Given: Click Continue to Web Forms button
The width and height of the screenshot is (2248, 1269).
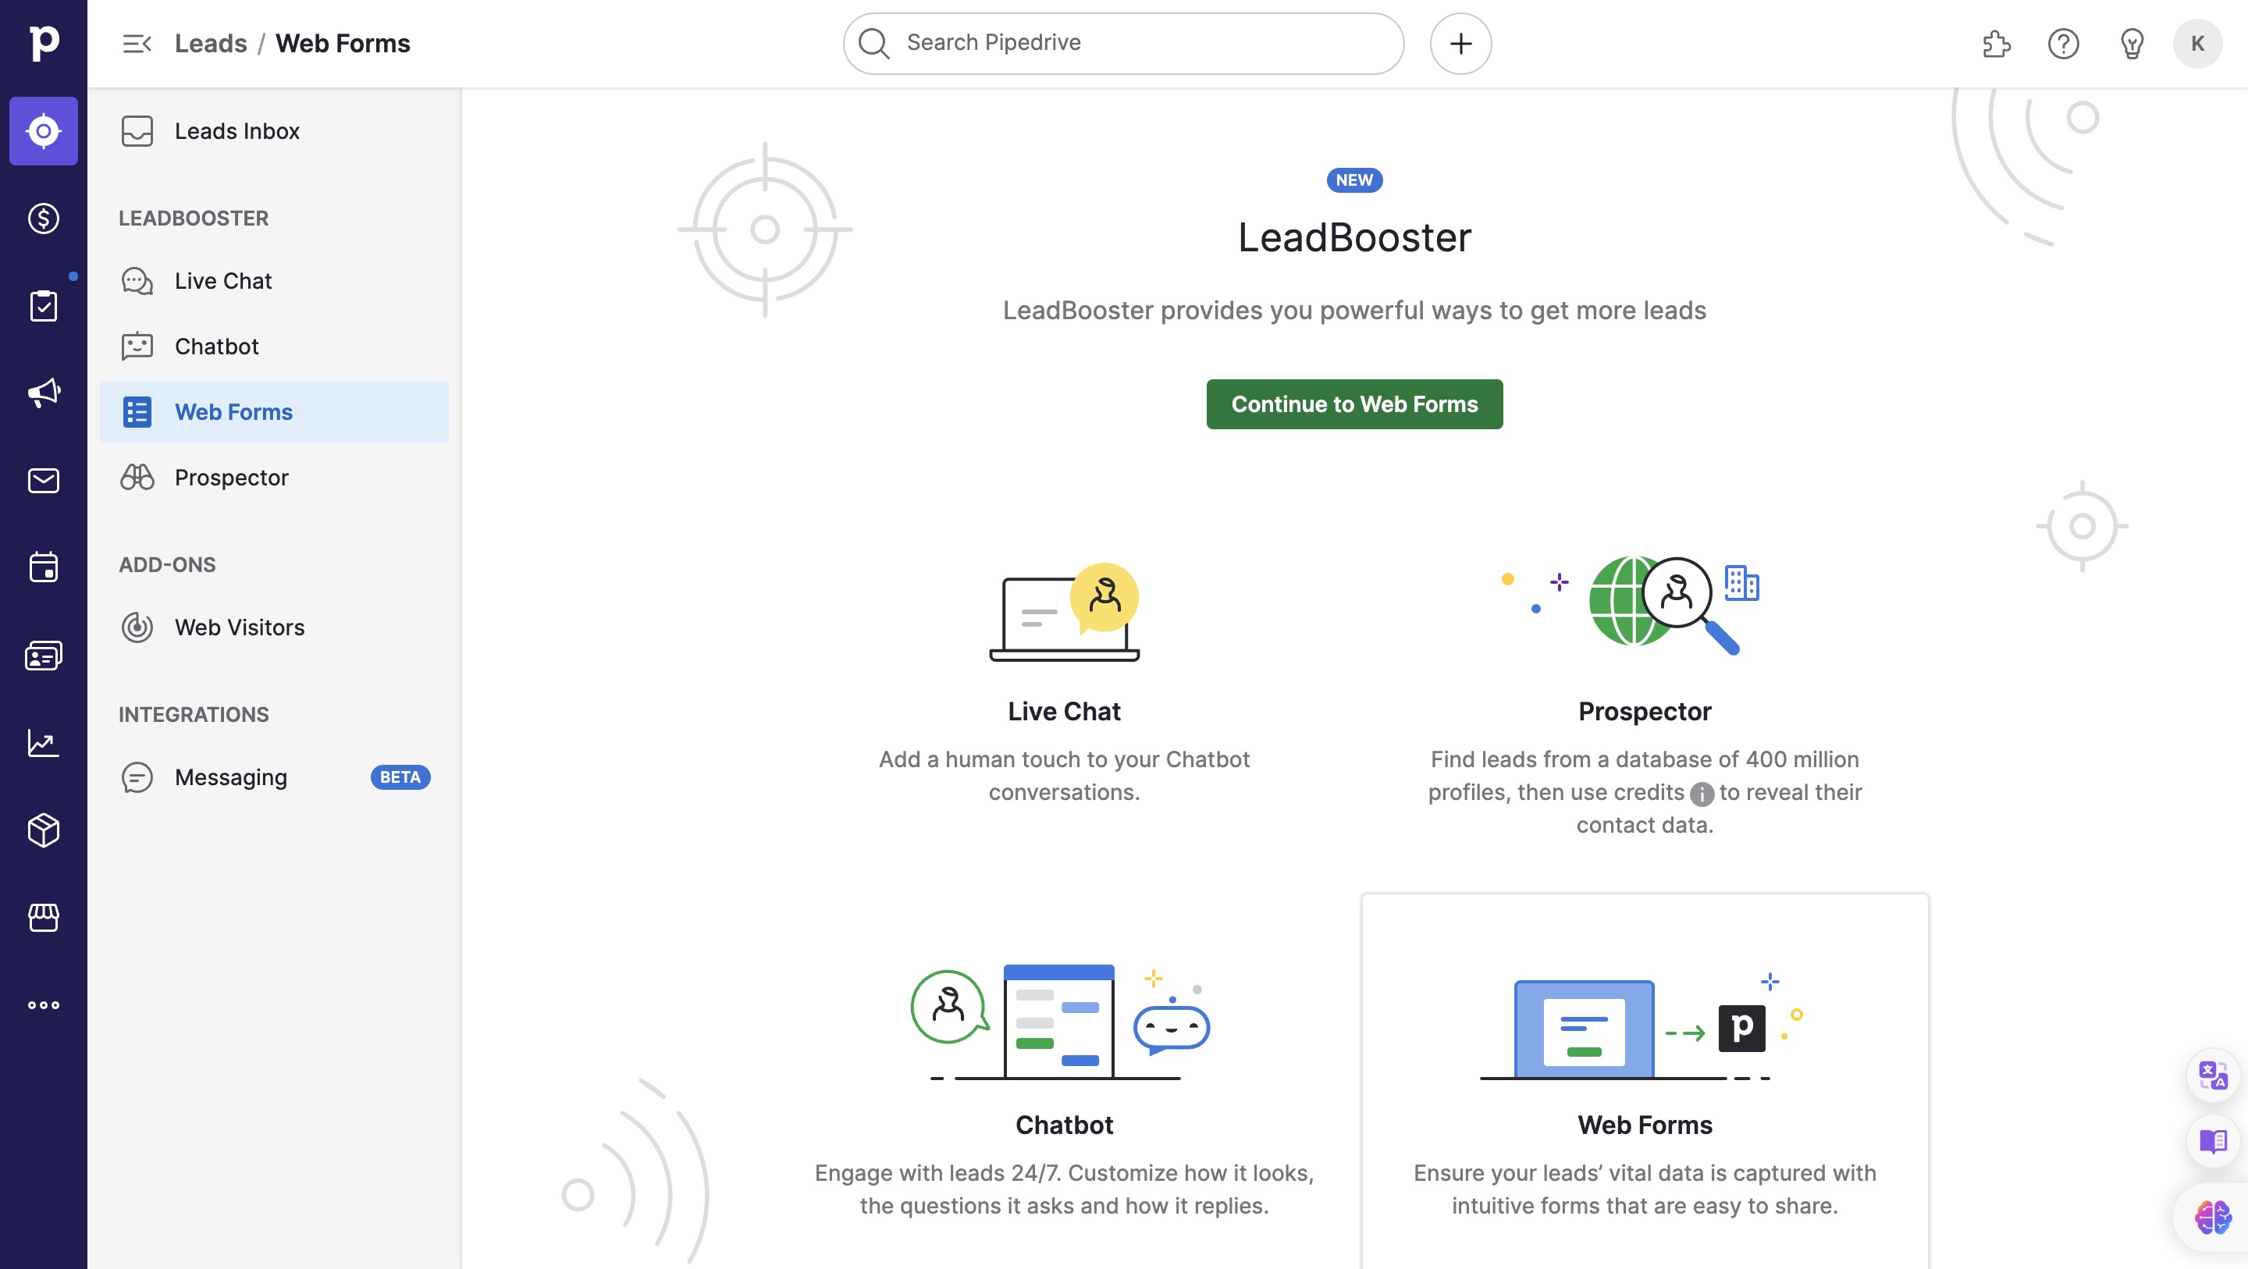Looking at the screenshot, I should click(x=1353, y=404).
